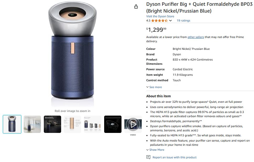Viewport: 254px width, 162px height.
Task: Expand See more product details
Action: pos(154,87)
